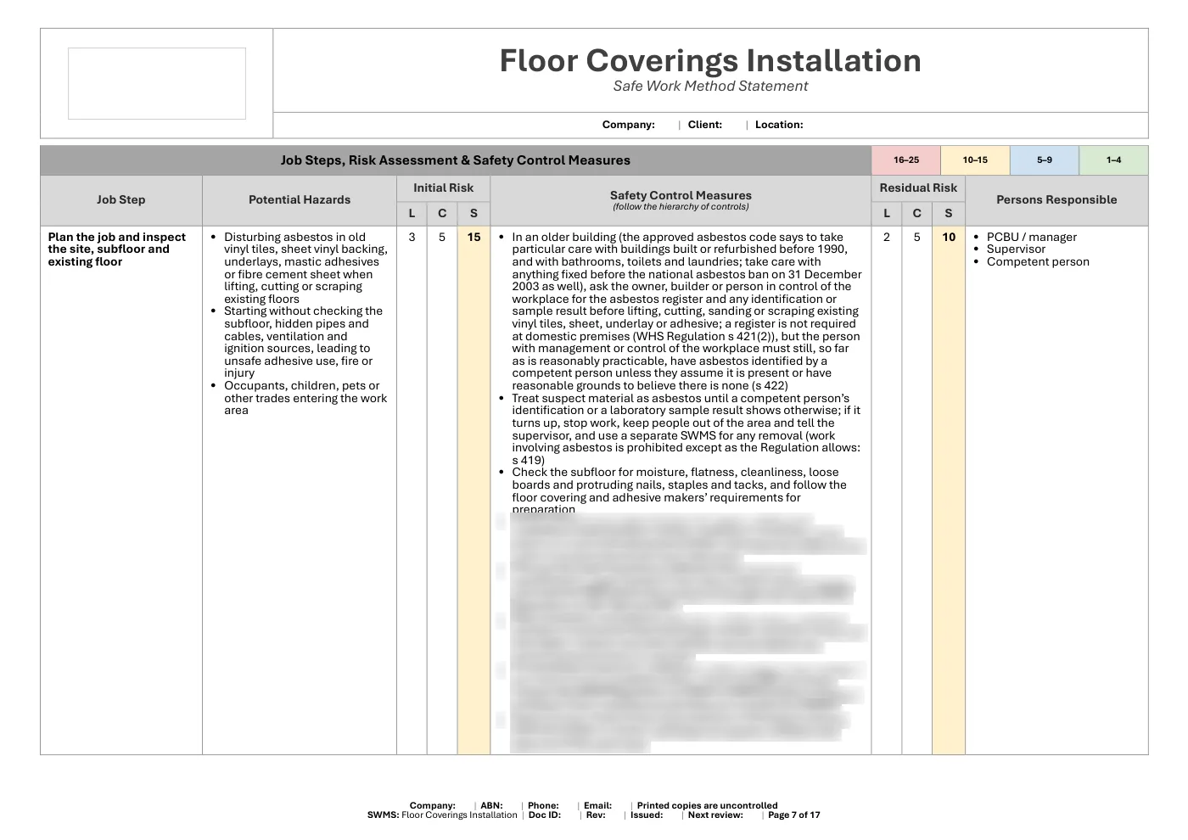Click the 'Starting without checking the subfloor' hazard
Viewport: 1188px width, 840px height.
click(303, 342)
